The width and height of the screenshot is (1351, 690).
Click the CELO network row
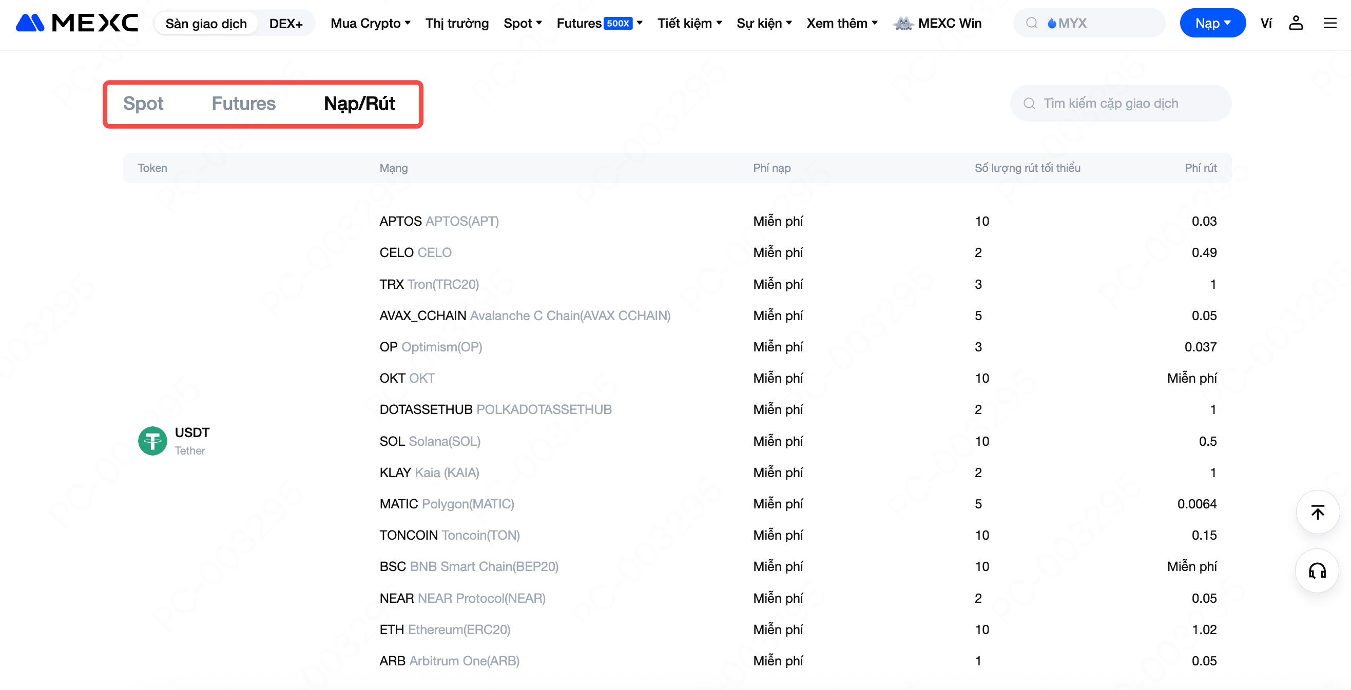[x=798, y=253]
